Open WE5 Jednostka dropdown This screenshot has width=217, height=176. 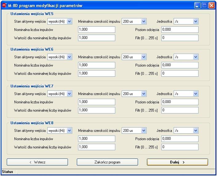[186, 21]
